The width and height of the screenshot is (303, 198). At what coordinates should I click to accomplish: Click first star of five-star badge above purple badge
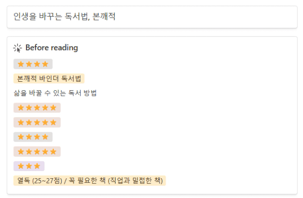click(21, 152)
